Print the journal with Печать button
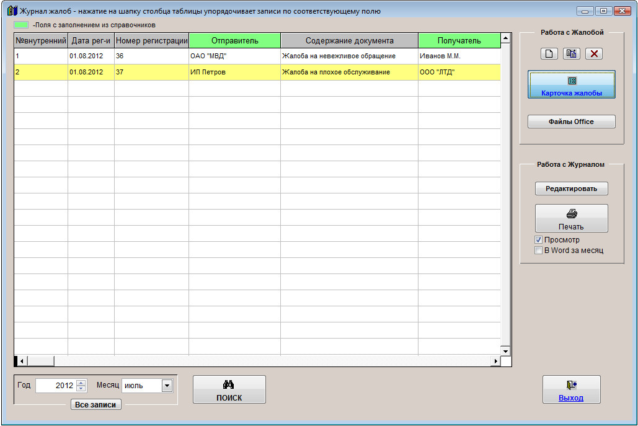Viewport: 638px width, 426px height. [571, 218]
